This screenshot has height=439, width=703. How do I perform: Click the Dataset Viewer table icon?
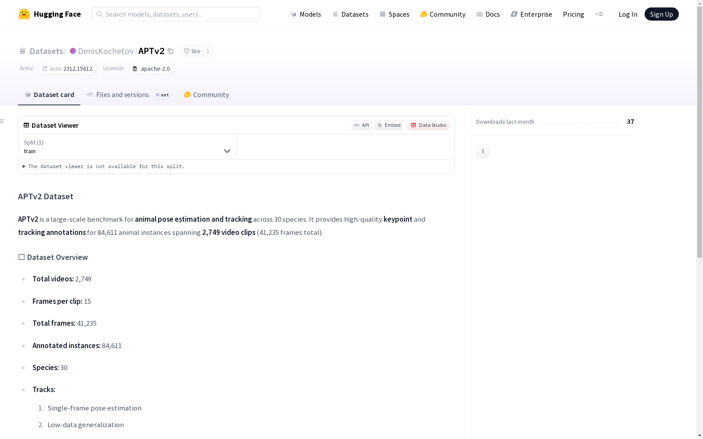[x=26, y=125]
